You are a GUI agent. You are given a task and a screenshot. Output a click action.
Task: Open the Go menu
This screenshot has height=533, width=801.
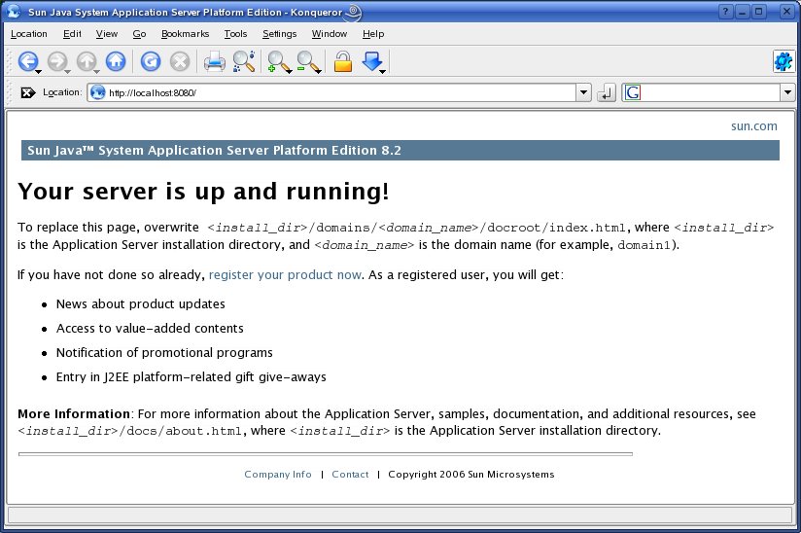coord(139,34)
